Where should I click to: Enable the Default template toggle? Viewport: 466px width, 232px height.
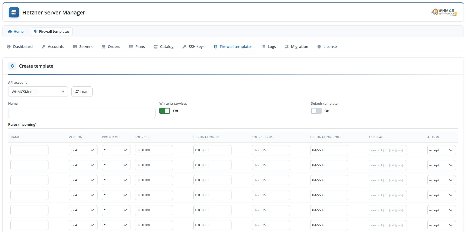[316, 111]
